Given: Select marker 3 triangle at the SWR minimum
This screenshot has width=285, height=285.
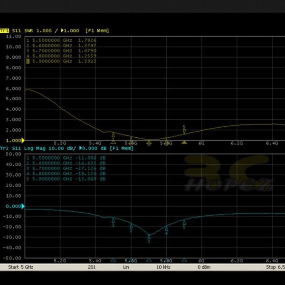Looking at the screenshot, I should pos(149,142).
